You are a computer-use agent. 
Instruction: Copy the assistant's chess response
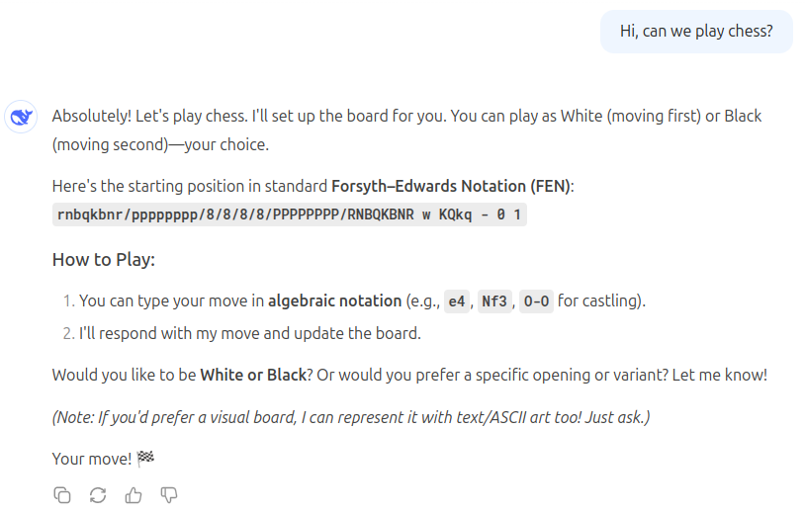pos(62,495)
